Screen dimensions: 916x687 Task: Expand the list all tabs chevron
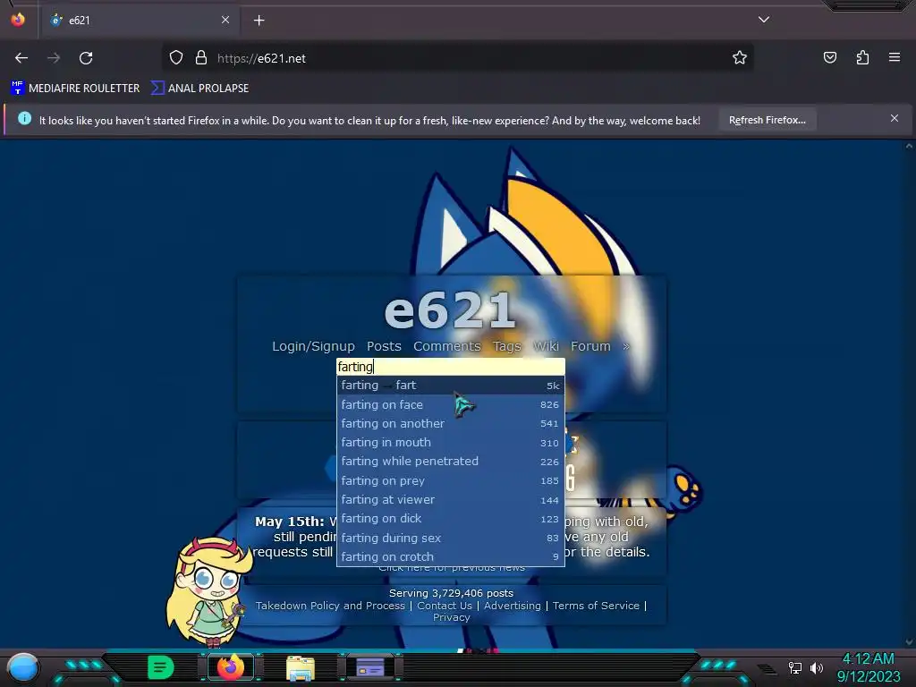[764, 20]
